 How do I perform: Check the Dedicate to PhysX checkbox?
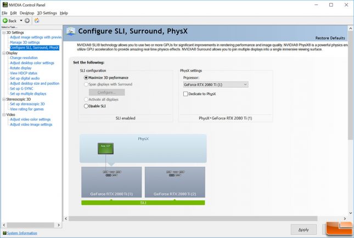(x=186, y=94)
